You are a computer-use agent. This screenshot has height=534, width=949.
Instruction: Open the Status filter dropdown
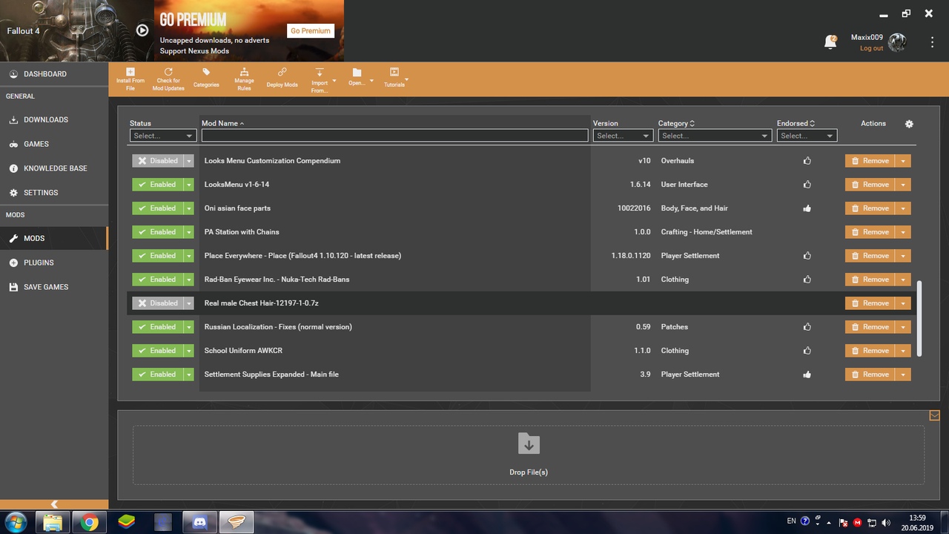pos(163,136)
